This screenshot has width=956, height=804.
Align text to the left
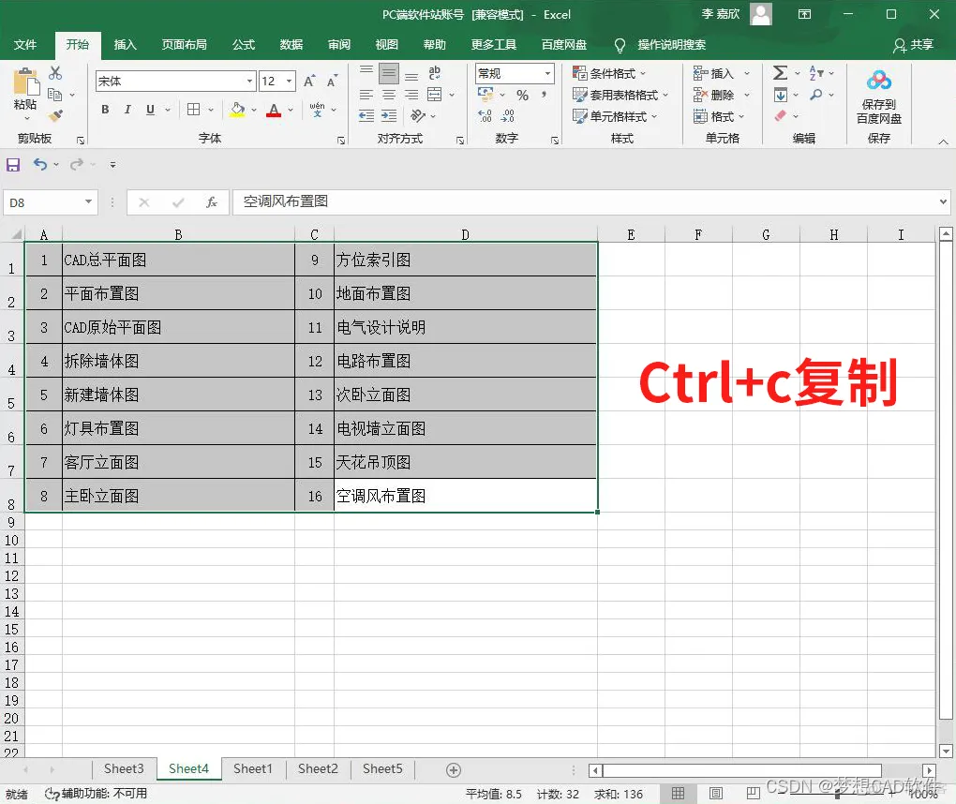click(x=366, y=95)
